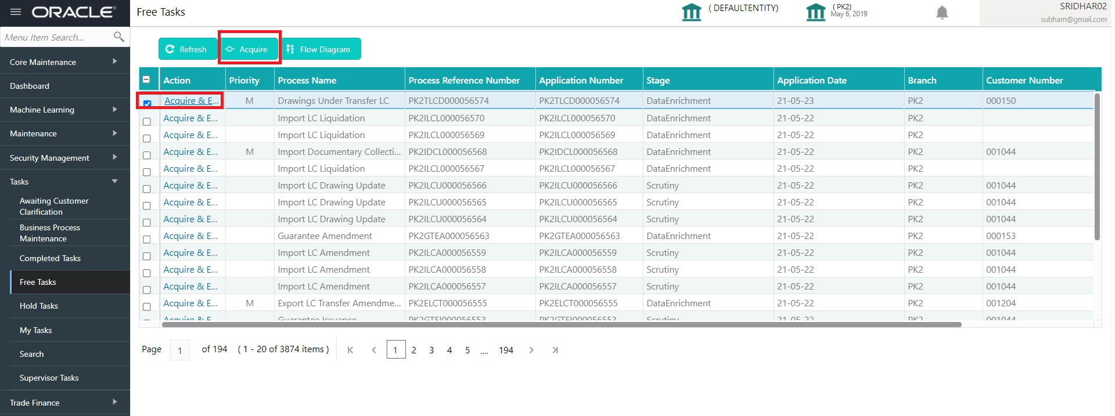Go to page 2
The image size is (1115, 416).
point(413,350)
